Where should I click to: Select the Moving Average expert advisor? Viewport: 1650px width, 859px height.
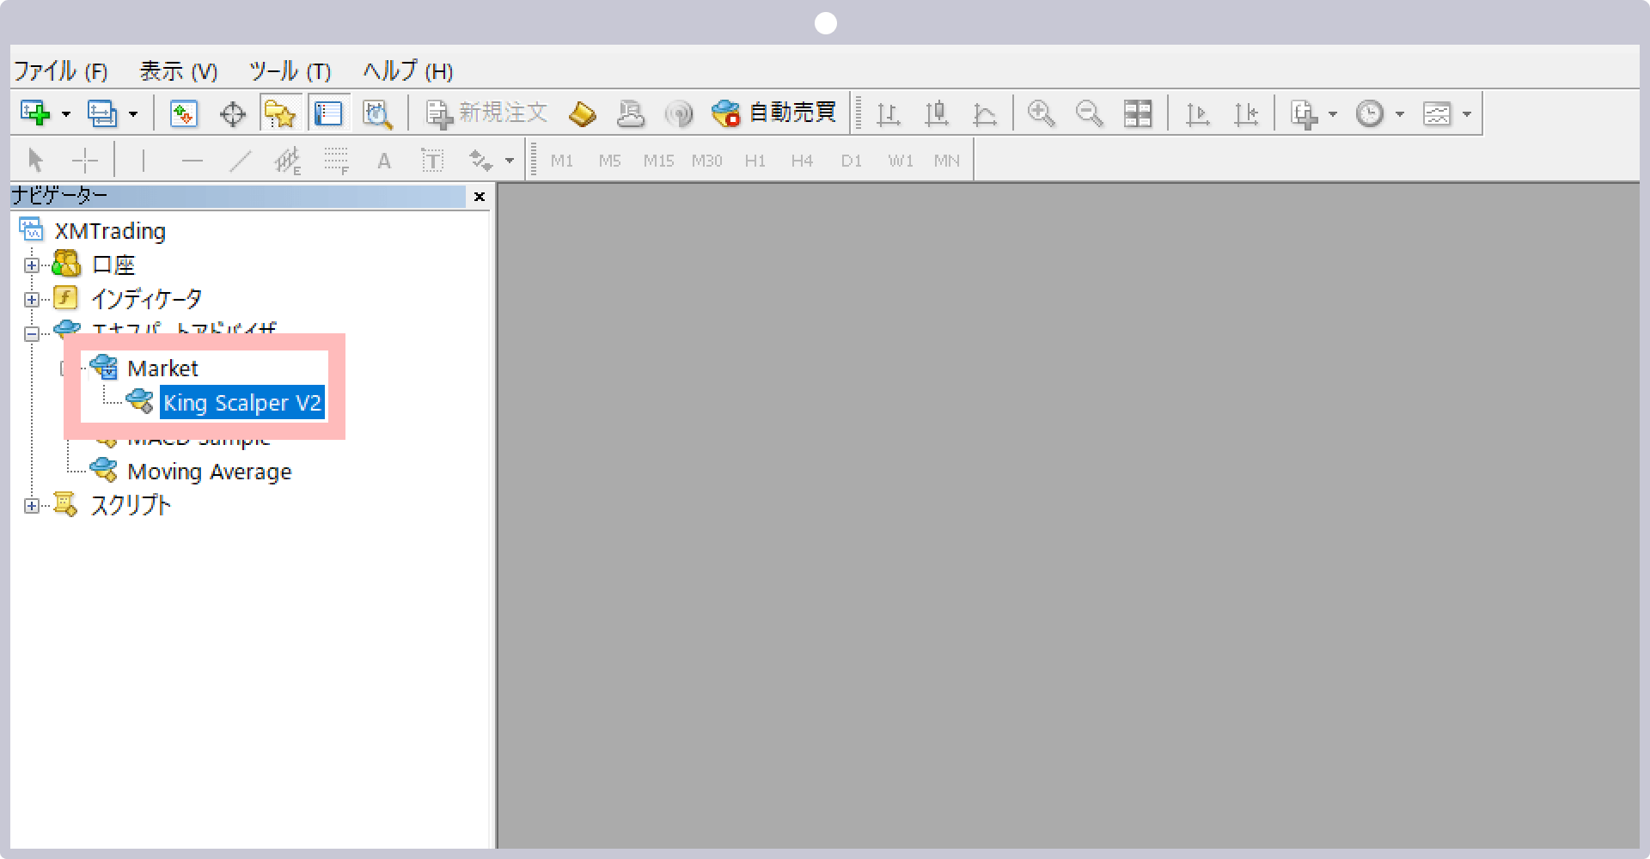click(210, 472)
